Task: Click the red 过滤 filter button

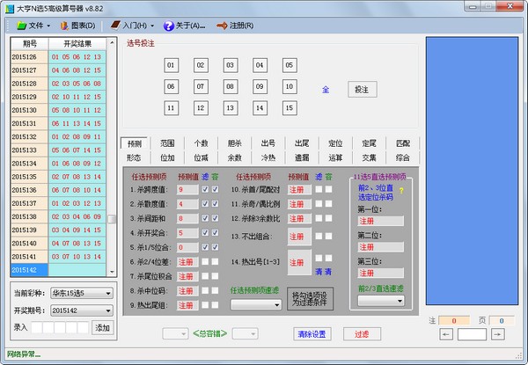Action: [x=362, y=334]
